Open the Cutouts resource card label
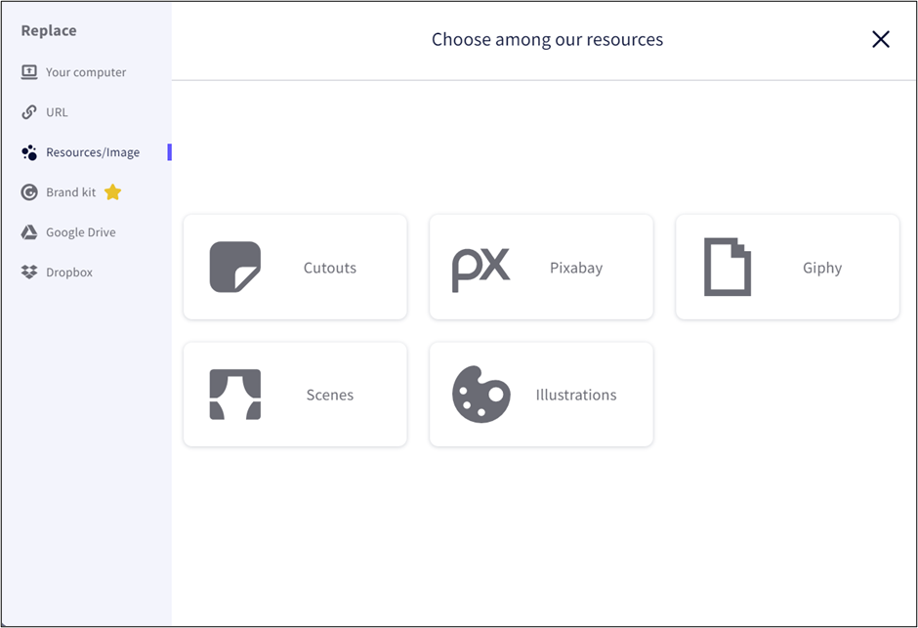Screen dimensions: 918x628 click(x=330, y=268)
